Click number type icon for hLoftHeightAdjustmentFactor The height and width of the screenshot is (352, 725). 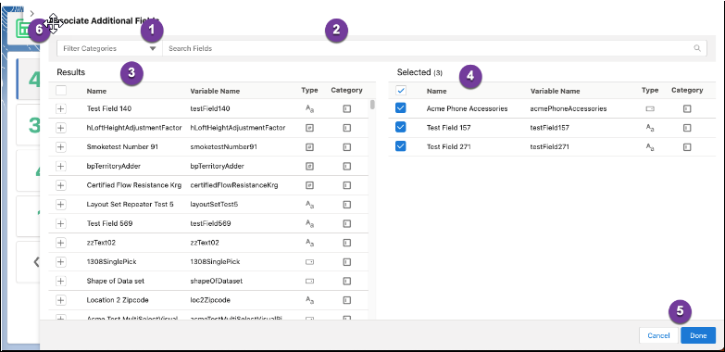(310, 128)
